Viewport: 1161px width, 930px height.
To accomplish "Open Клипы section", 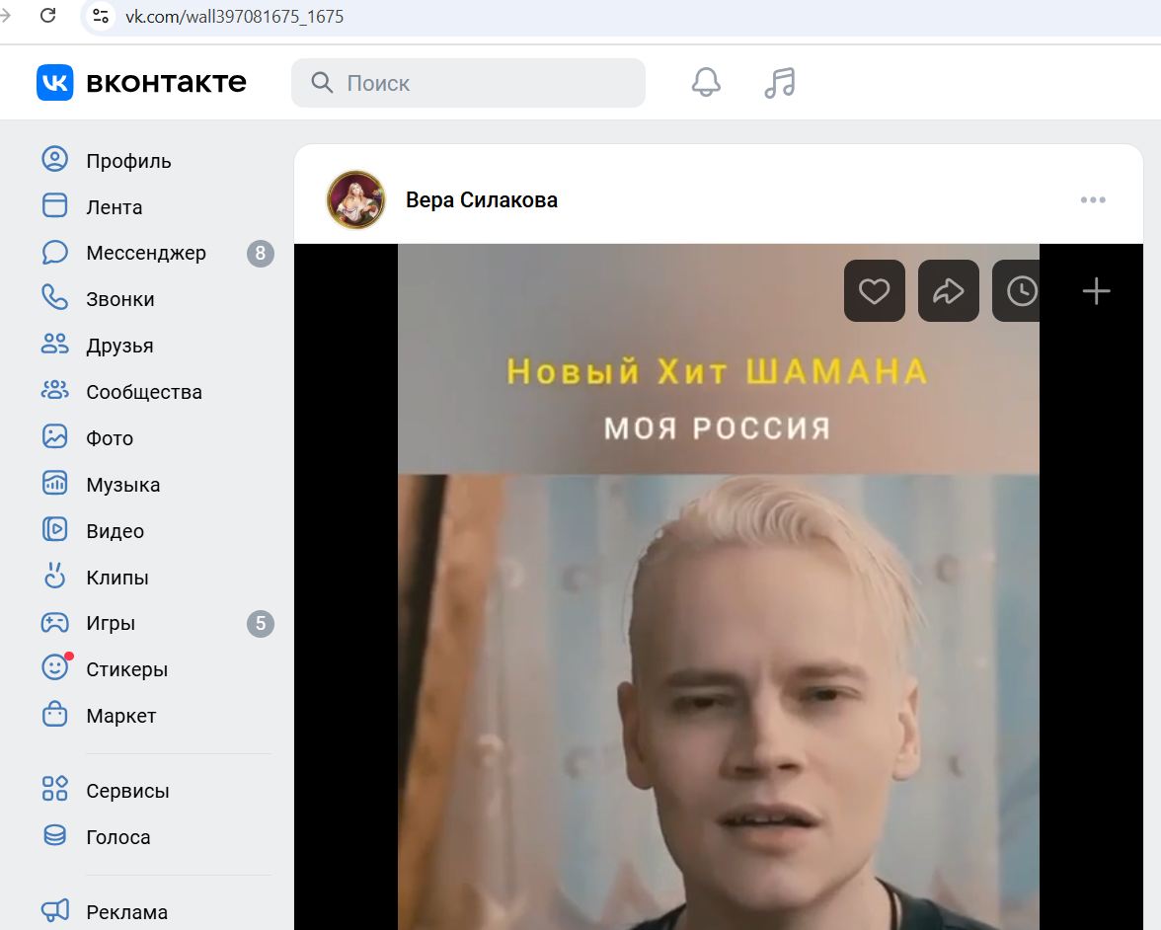I will pos(116,578).
